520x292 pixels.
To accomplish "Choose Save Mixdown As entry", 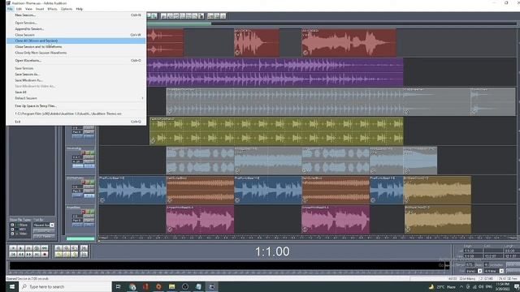I will coord(76,80).
